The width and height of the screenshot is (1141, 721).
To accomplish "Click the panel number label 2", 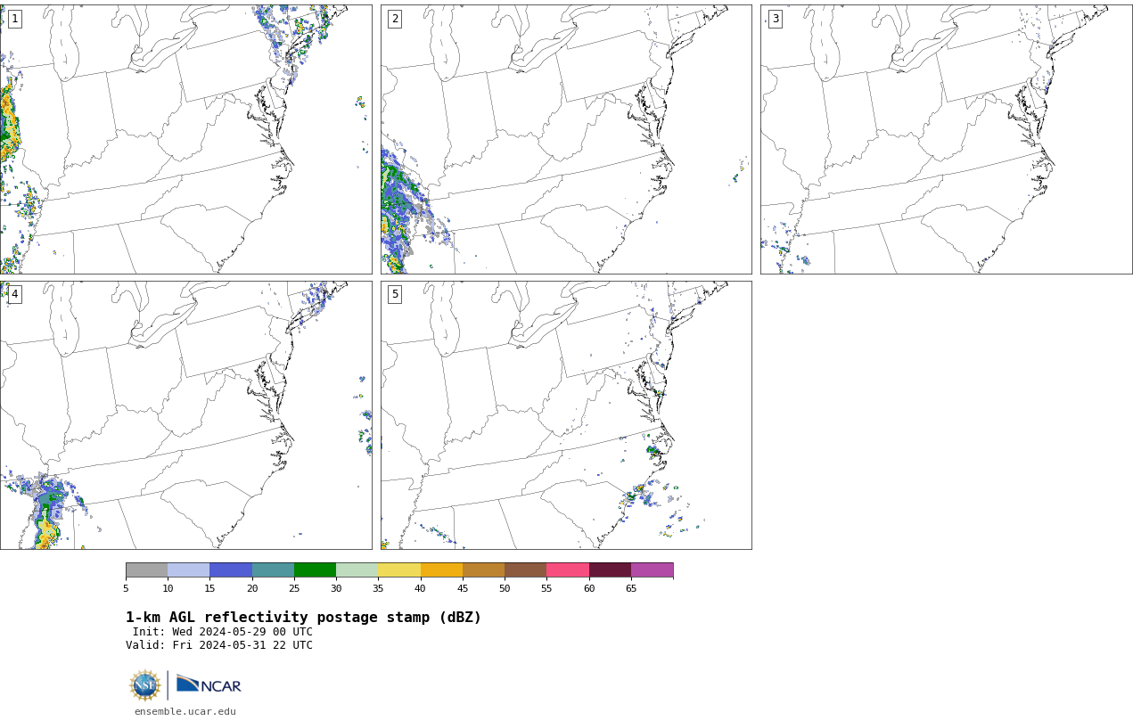I will 395,19.
